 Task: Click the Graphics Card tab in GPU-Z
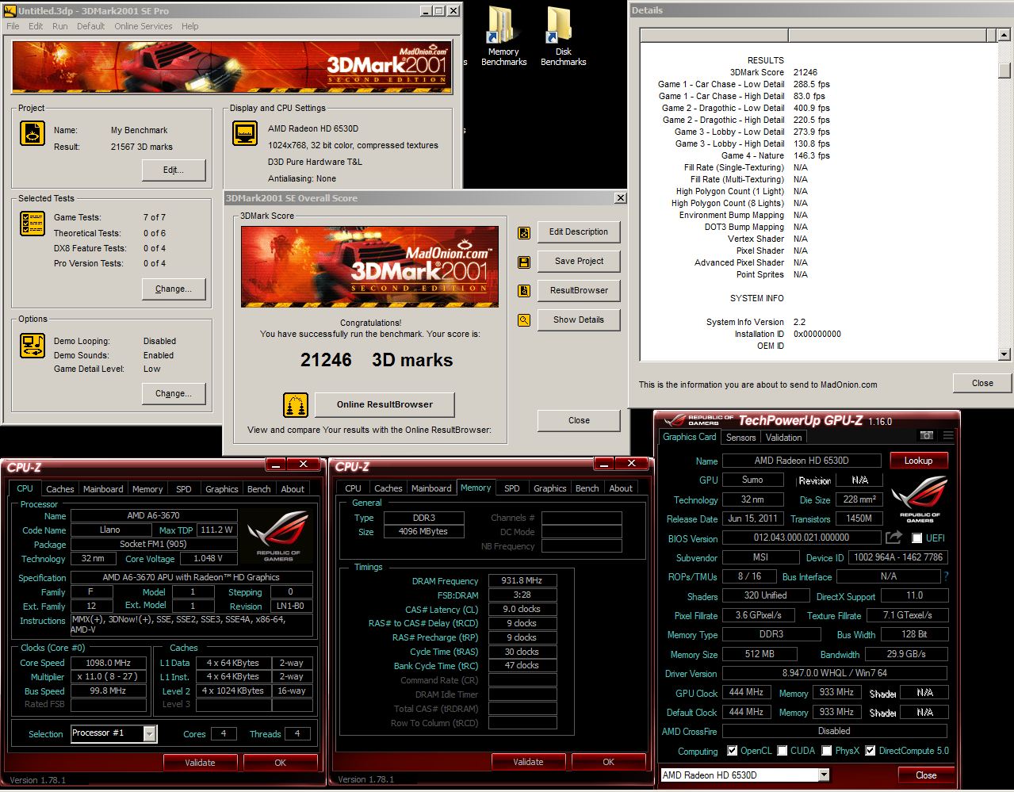[x=690, y=437]
